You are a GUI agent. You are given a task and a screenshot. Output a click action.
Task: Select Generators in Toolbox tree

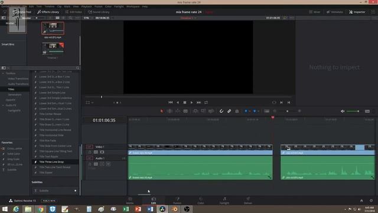pyautogui.click(x=15, y=95)
